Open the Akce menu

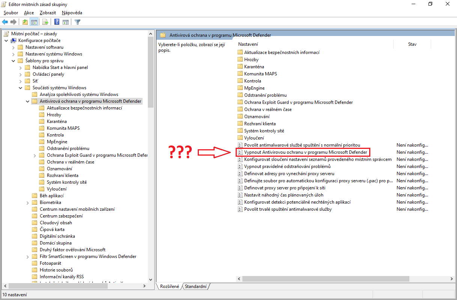29,13
